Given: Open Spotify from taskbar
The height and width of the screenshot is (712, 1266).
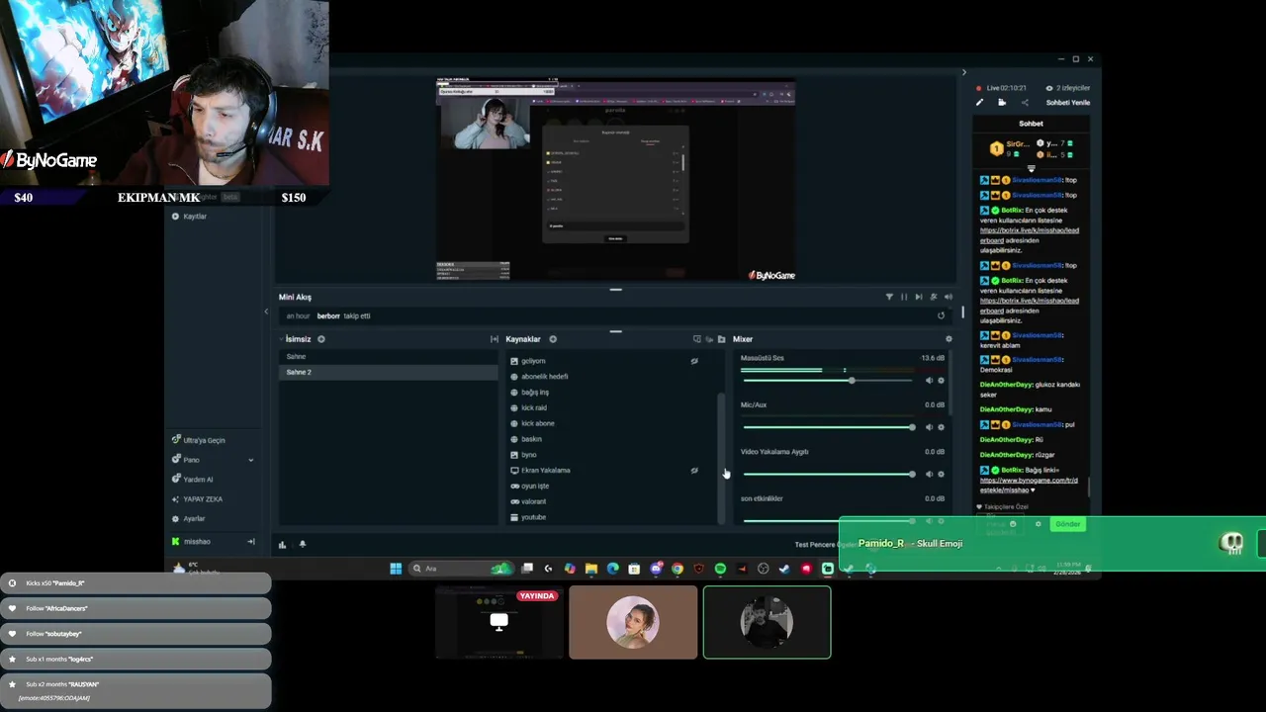Looking at the screenshot, I should point(720,569).
